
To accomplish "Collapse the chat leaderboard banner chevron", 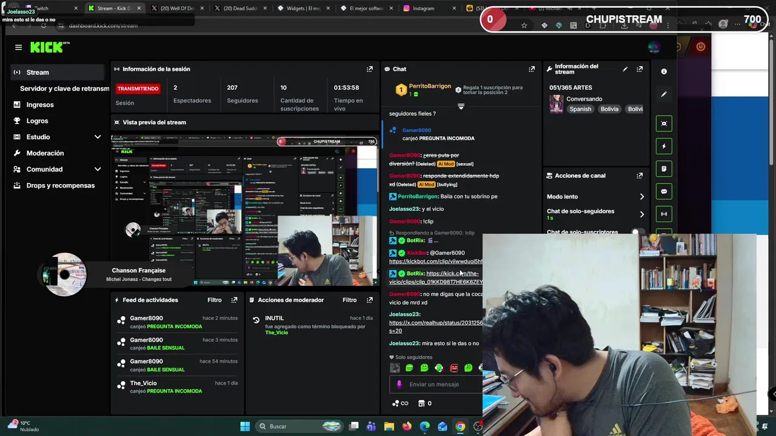I will (x=461, y=107).
